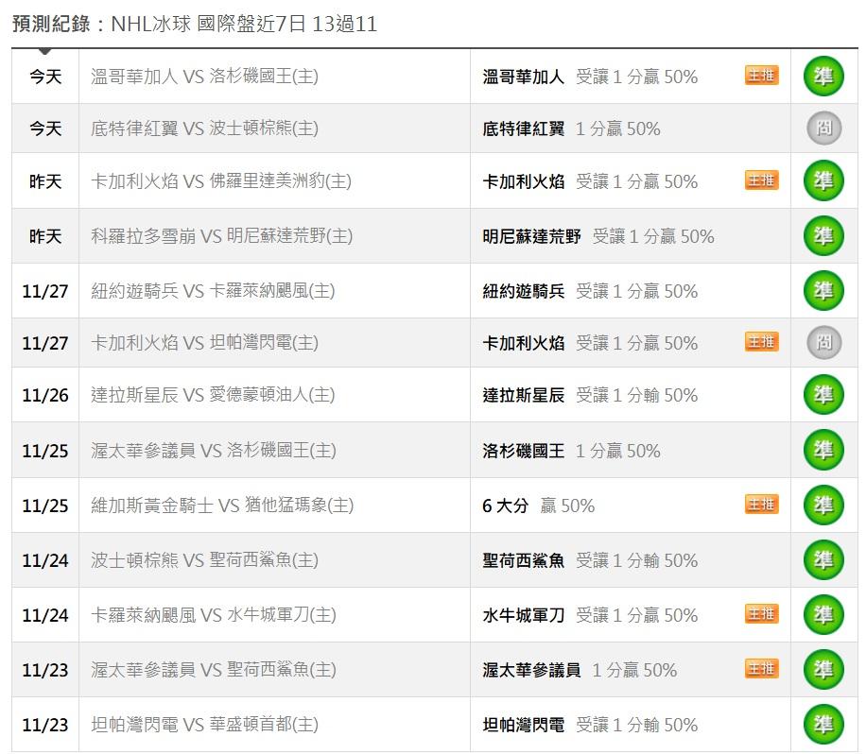Open matchup 溫哥華加人 VS 洛杉磯國王(主)
Viewport: 866px width, 754px height.
(205, 77)
